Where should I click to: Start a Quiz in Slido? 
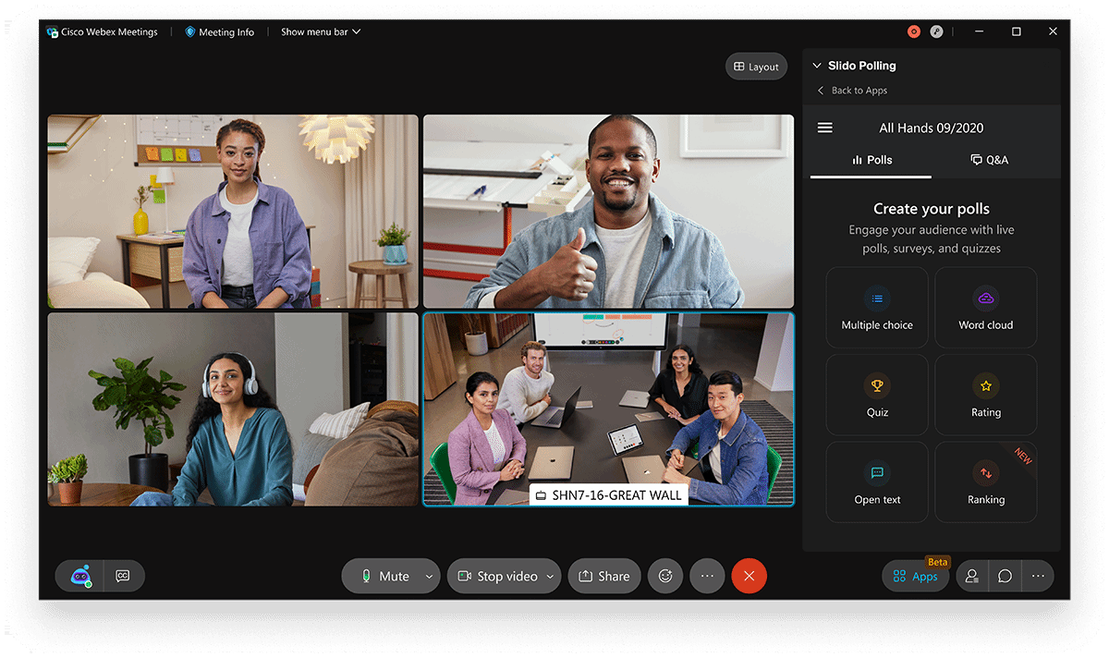tap(876, 395)
